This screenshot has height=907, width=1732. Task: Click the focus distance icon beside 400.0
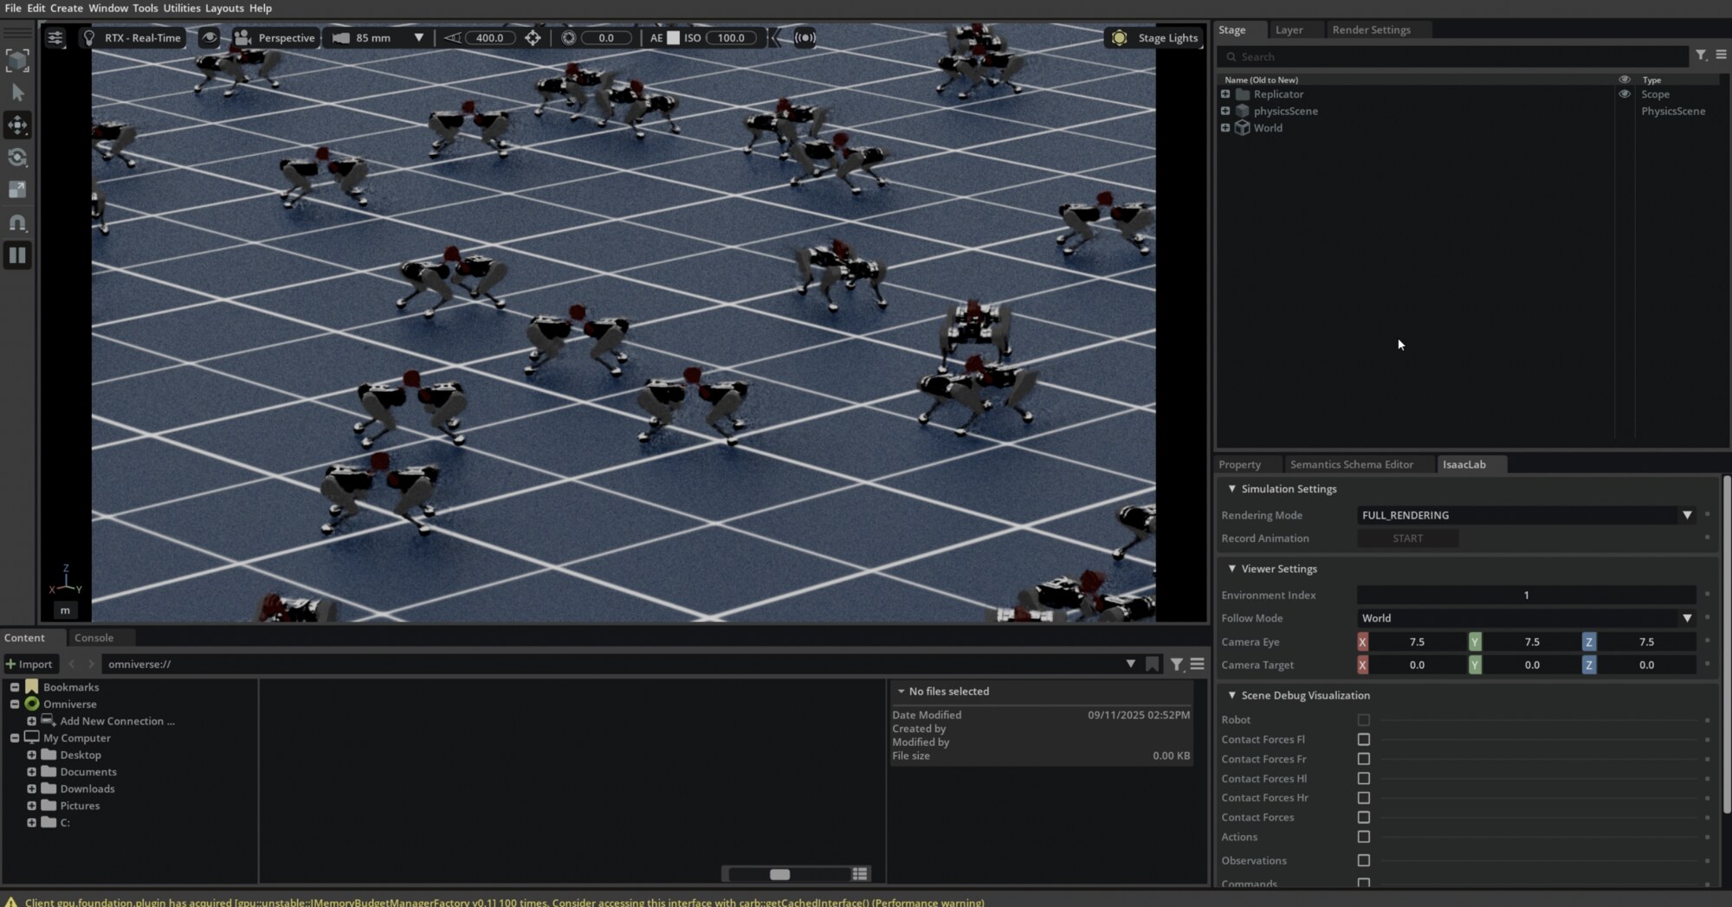(x=453, y=38)
